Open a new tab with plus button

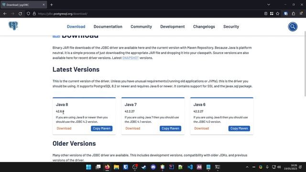[x=52, y=5]
